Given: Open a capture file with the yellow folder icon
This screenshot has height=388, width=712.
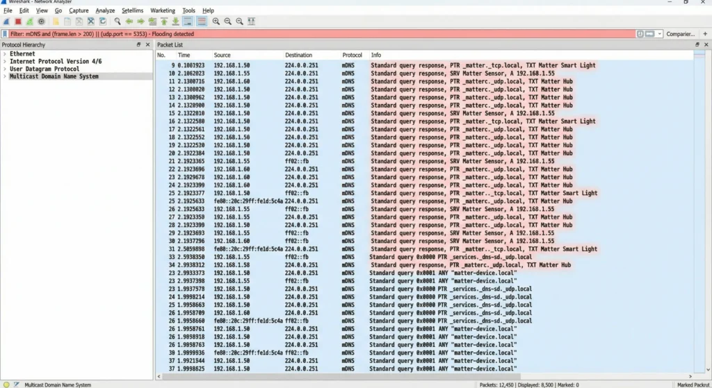Looking at the screenshot, I should [x=56, y=22].
